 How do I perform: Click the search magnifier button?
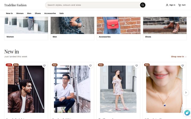point(142,5)
